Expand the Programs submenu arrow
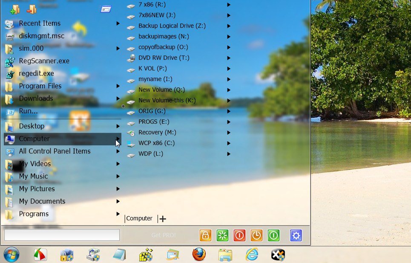Screen dimensions: 411x263 [x=118, y=214]
